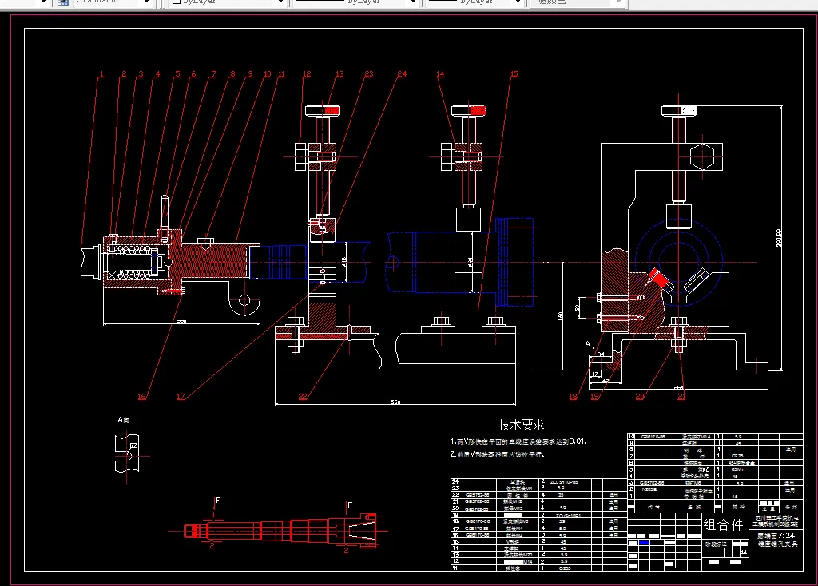Viewport: 818px width, 586px height.
Task: Select part balloon number 21
Action: pos(681,397)
